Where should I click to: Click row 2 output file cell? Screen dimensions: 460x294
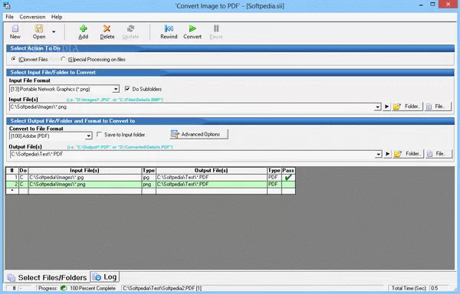[212, 185]
